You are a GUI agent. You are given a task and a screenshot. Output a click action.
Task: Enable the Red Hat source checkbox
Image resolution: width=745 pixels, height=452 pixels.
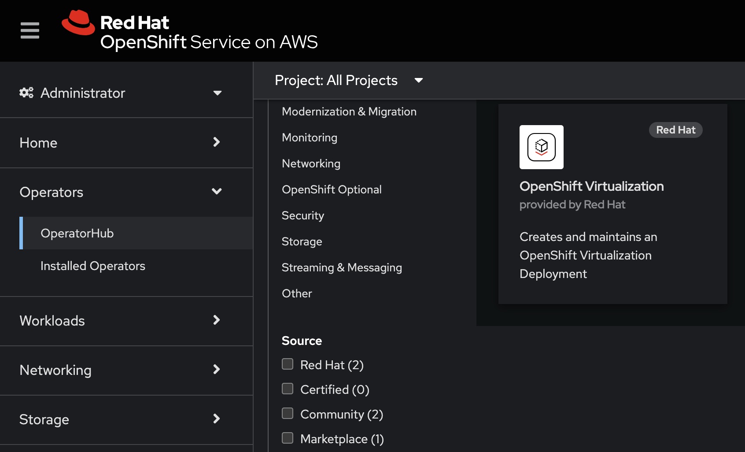click(x=288, y=364)
